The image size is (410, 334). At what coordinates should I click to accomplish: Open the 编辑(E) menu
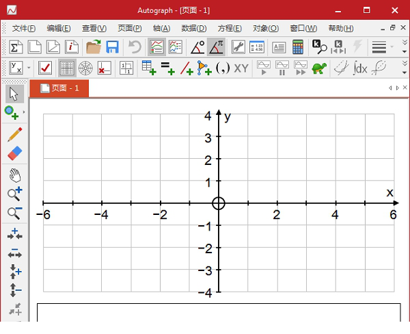[59, 28]
